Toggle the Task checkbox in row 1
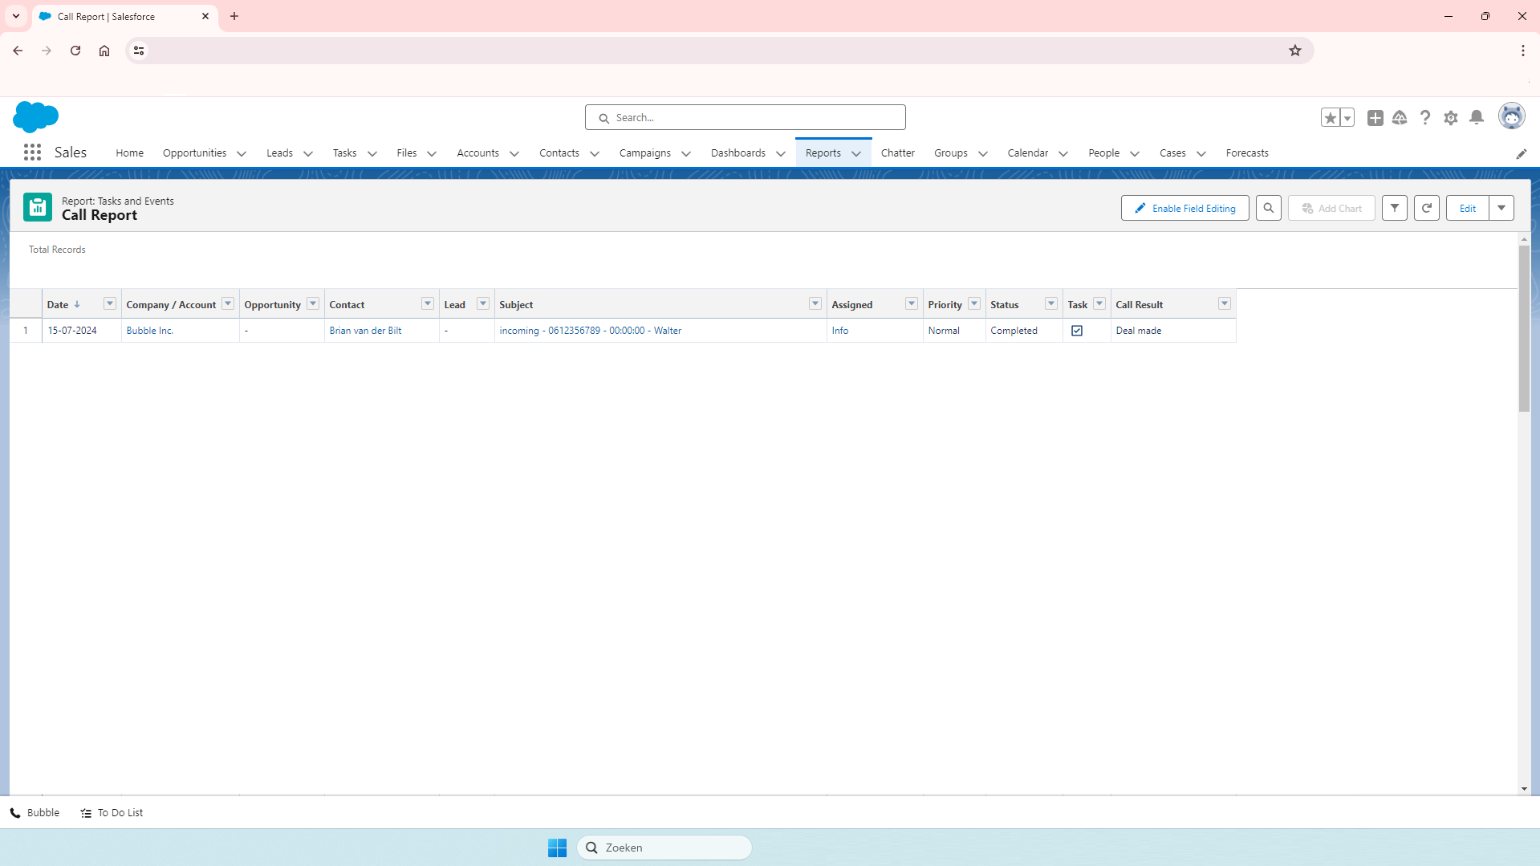Image resolution: width=1540 pixels, height=866 pixels. coord(1077,331)
